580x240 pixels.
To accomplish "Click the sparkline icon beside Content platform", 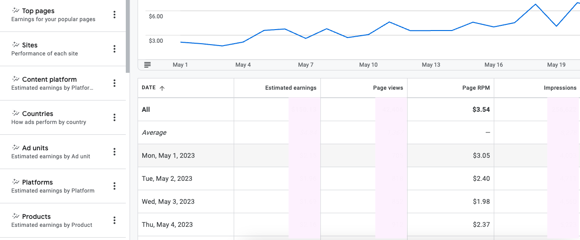I will 16,79.
